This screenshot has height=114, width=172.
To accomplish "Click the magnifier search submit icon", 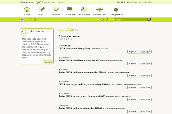I will 149,20.
